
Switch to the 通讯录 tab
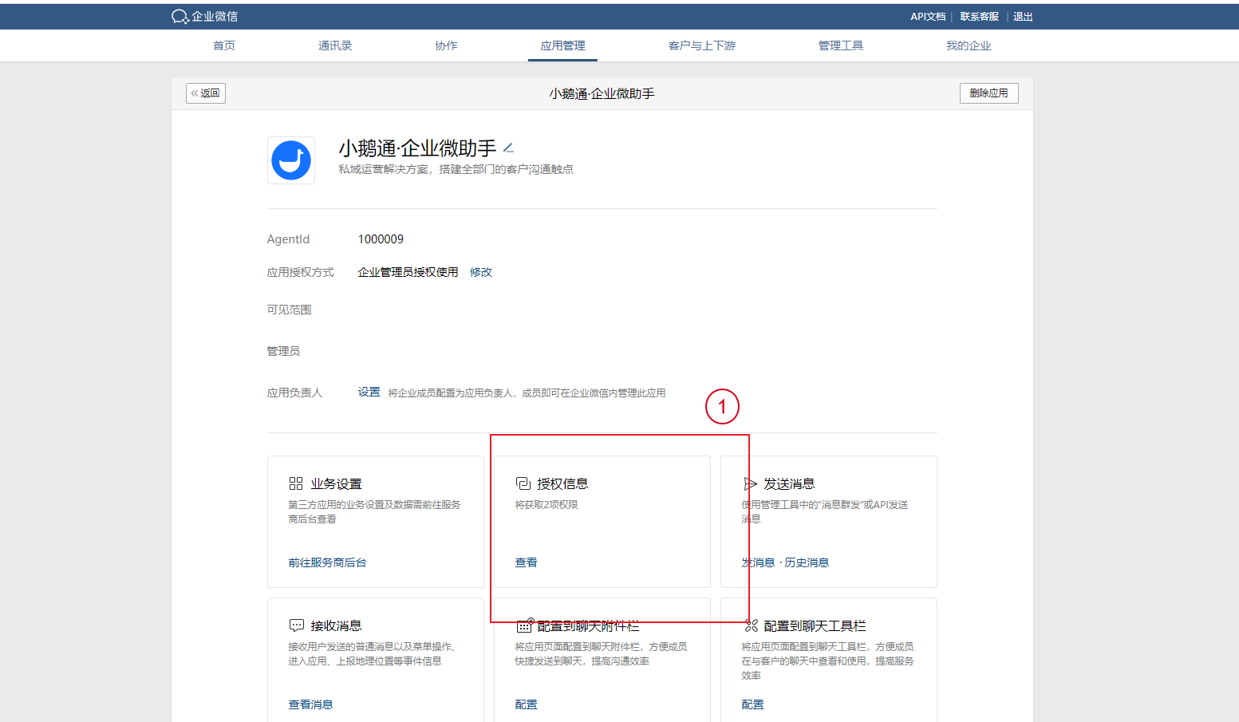tap(335, 45)
